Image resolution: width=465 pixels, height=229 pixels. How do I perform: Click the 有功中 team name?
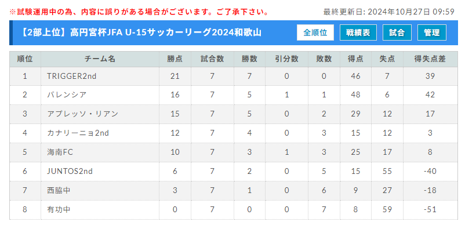pyautogui.click(x=59, y=210)
